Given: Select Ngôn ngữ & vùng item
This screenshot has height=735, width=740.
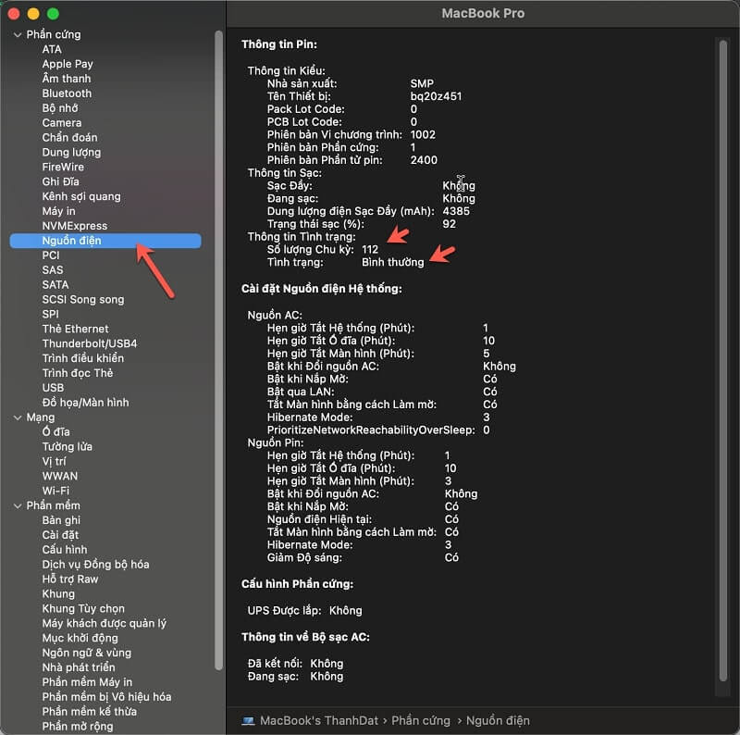Looking at the screenshot, I should pos(87,653).
